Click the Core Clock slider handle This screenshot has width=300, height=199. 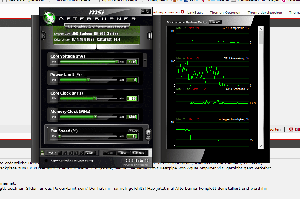coord(95,98)
